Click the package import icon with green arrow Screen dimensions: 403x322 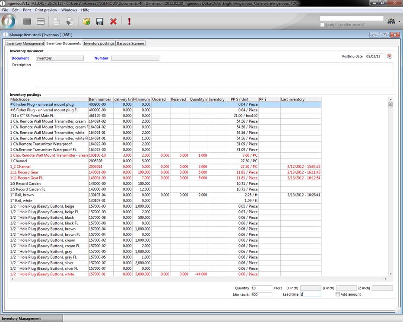pyautogui.click(x=86, y=22)
